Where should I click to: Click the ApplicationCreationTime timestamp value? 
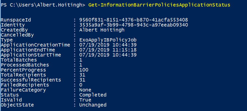[108, 45]
